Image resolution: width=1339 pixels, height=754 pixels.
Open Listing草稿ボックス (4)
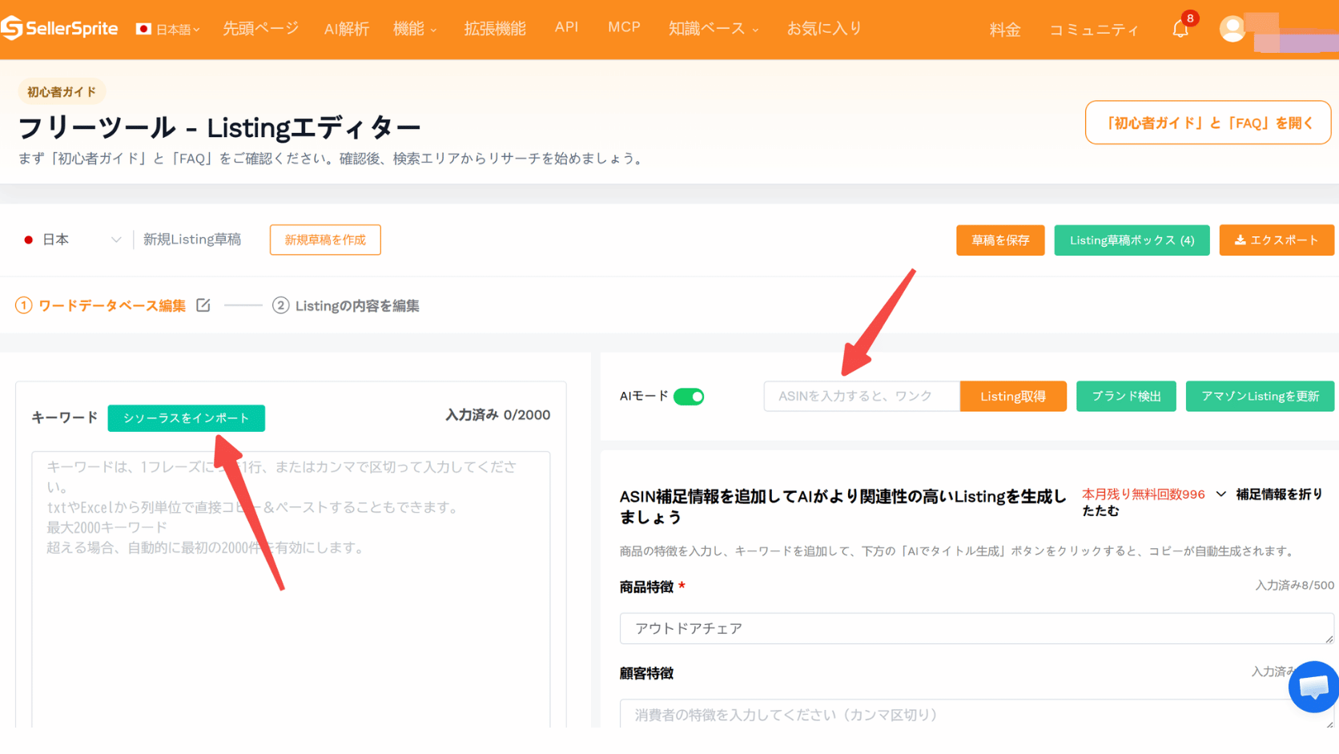1132,240
